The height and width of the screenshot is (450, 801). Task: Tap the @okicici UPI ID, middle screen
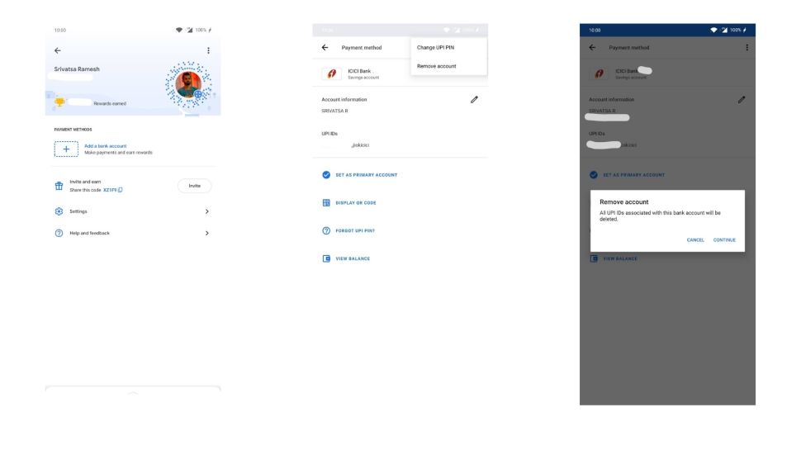(360, 145)
